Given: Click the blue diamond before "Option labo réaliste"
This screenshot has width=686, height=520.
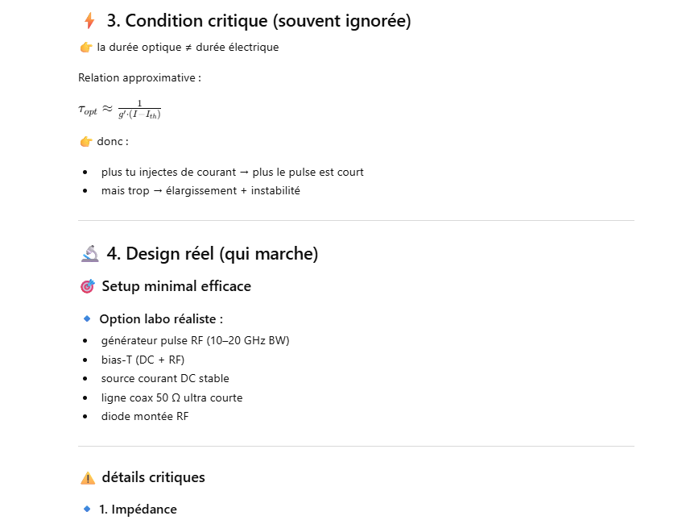Looking at the screenshot, I should click(x=87, y=318).
